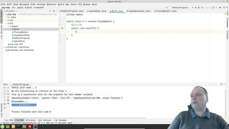The height and width of the screenshot is (129, 229).
Task: Expand the out folder
Action: (6, 20)
